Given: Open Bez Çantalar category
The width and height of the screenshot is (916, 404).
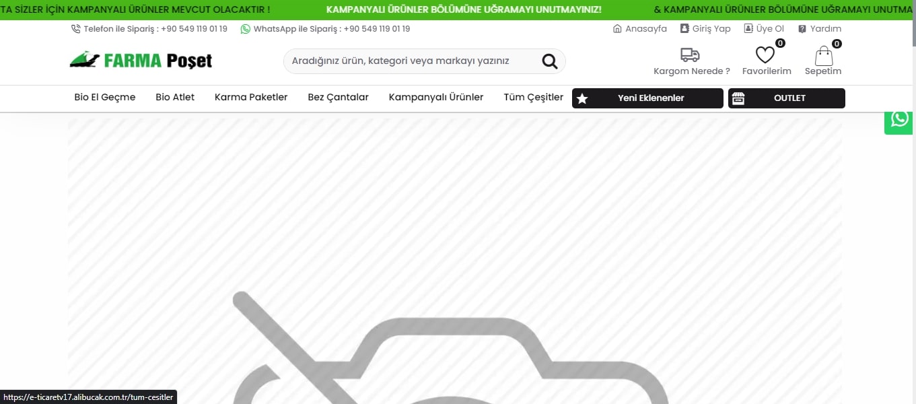Looking at the screenshot, I should point(338,97).
